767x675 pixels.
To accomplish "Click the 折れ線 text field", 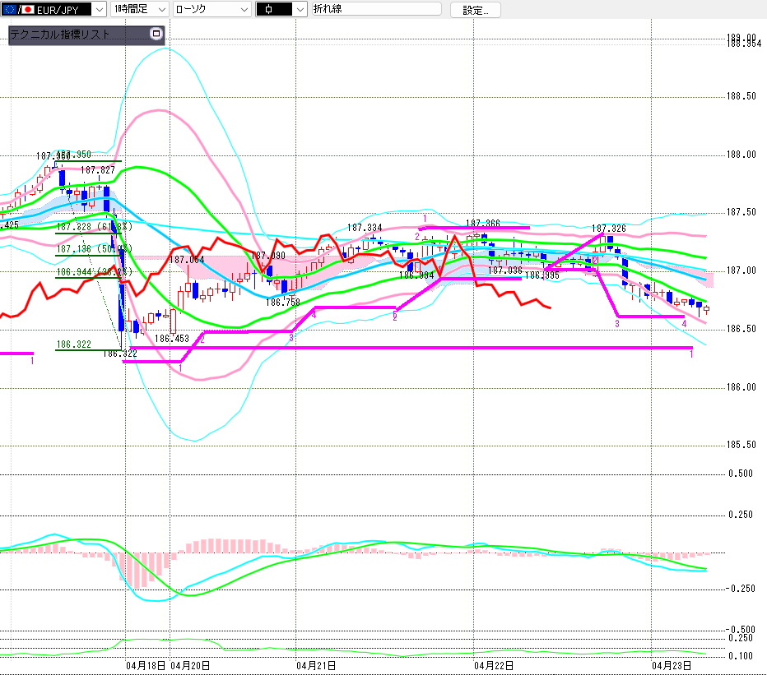I will click(x=374, y=9).
